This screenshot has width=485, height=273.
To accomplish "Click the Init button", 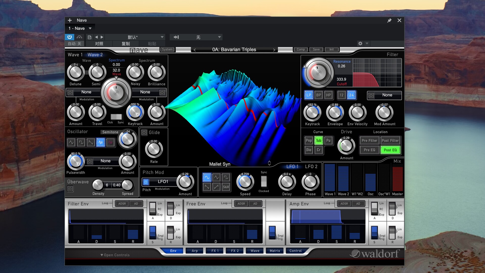I will tap(331, 49).
